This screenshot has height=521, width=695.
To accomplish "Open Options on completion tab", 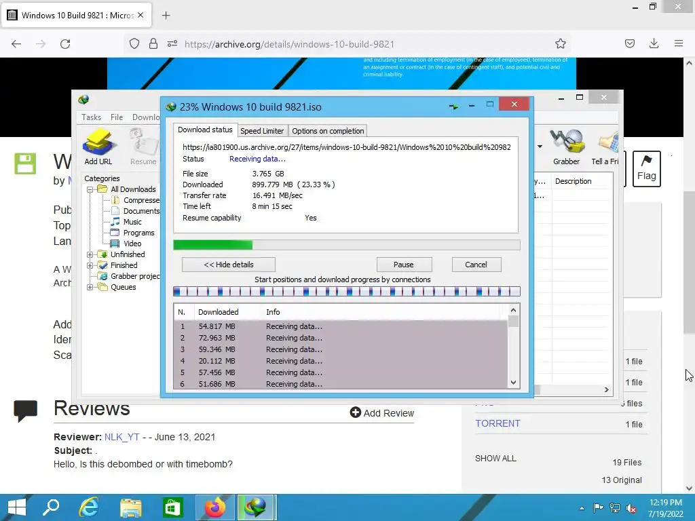I will click(328, 131).
